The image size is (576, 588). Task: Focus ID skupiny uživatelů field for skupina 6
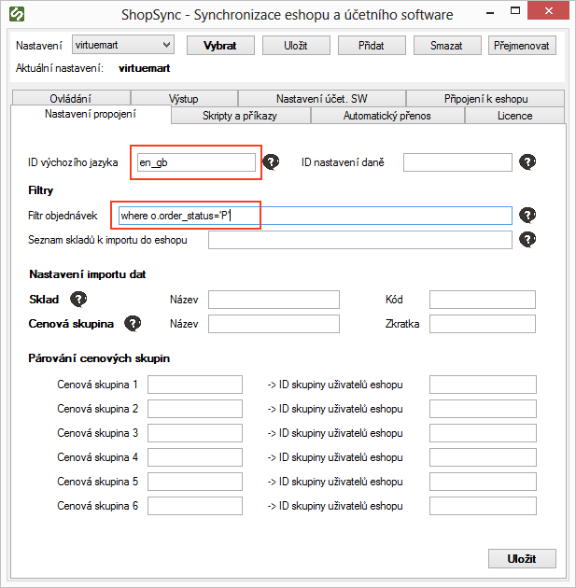coord(483,506)
